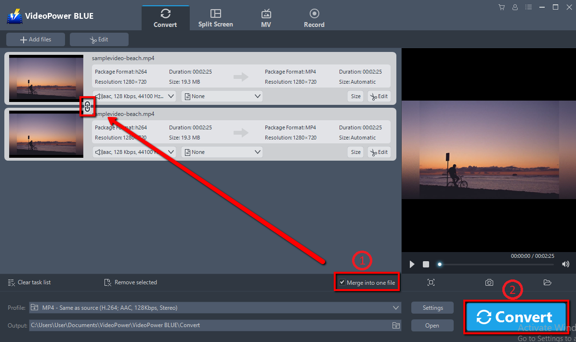Toggle mute on the preview player
Viewport: 576px width, 342px height.
[565, 264]
